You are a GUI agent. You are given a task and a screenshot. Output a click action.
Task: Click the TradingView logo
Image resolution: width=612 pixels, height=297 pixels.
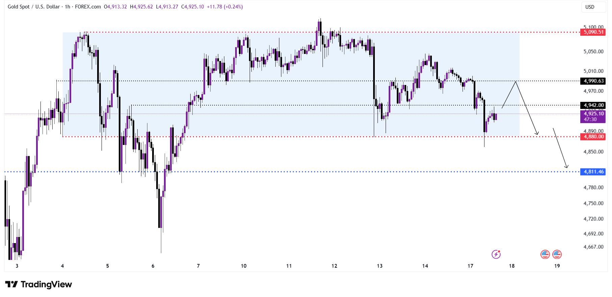click(39, 285)
